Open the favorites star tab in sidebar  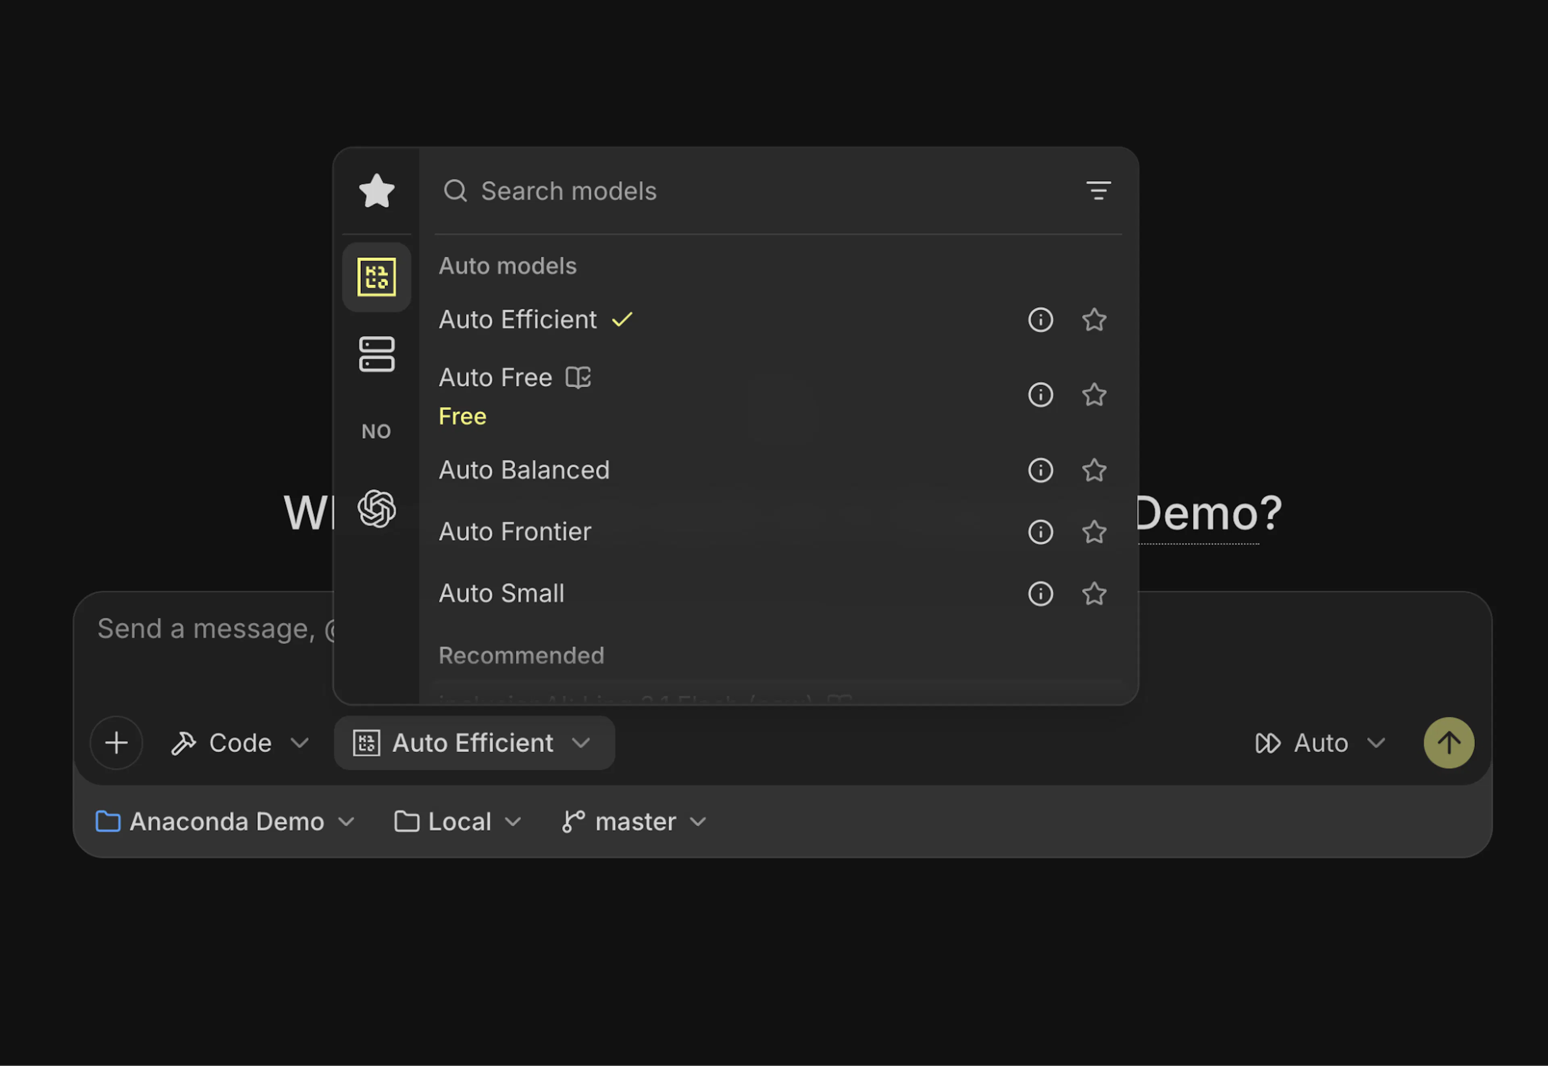point(376,191)
